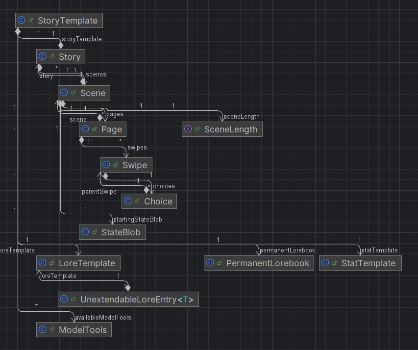Click the class icon on UnextendableLoreEntry node
Image resolution: width=418 pixels, height=350 pixels.
[64, 300]
